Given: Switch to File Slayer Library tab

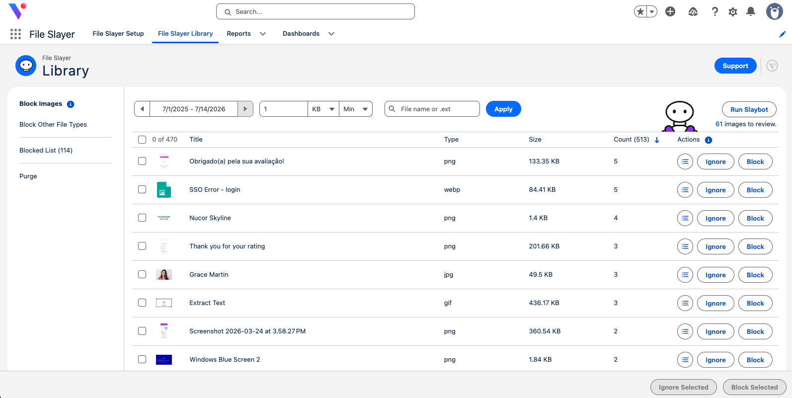Looking at the screenshot, I should click(185, 34).
